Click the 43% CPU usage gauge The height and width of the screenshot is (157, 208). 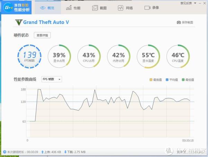89,56
